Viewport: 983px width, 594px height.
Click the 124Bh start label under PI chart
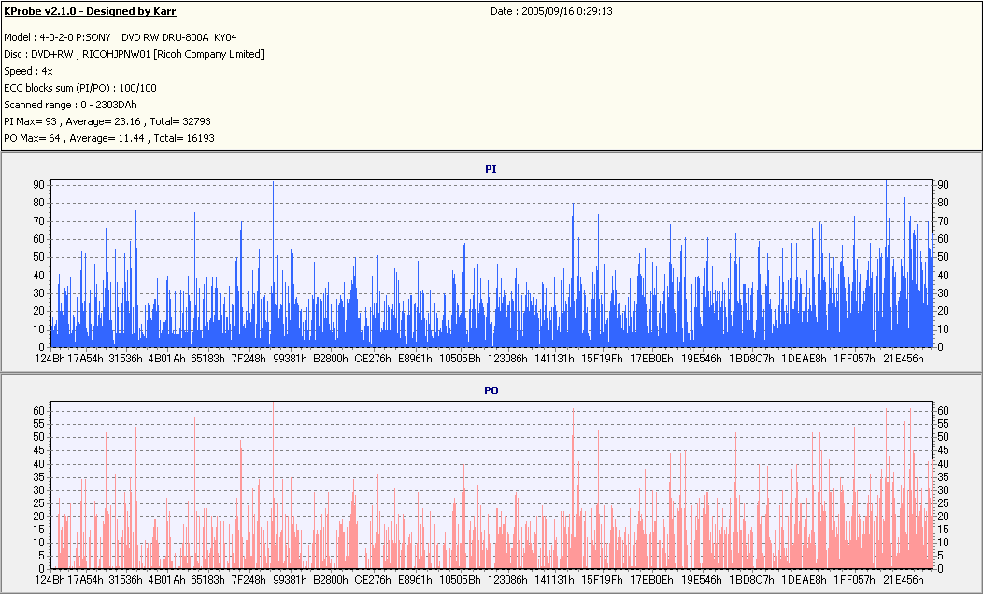[x=50, y=359]
